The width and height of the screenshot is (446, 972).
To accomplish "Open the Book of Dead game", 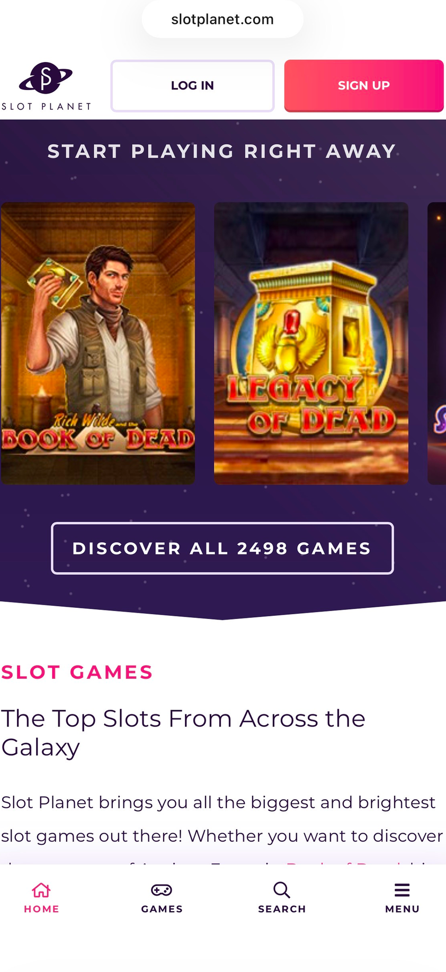I will click(x=98, y=343).
